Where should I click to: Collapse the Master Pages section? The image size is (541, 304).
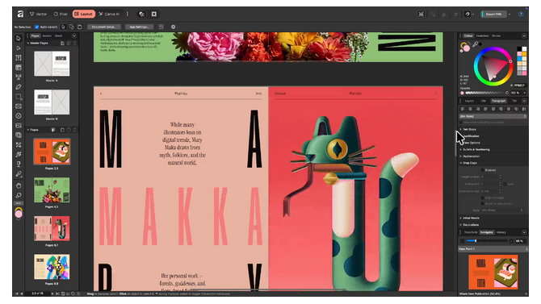28,43
